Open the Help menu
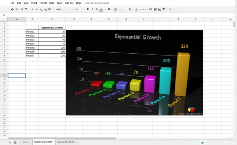 [78, 3]
